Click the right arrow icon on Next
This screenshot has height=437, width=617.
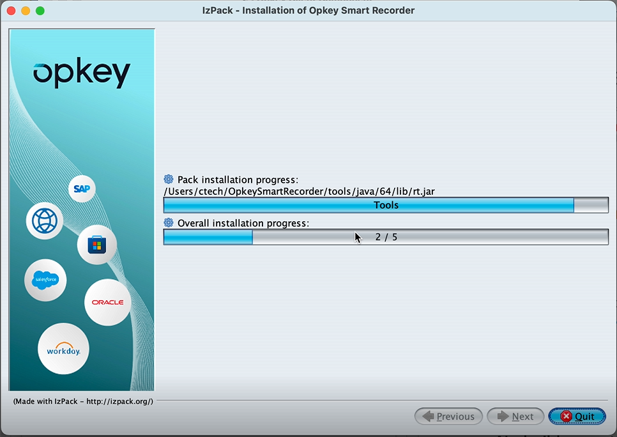[503, 416]
